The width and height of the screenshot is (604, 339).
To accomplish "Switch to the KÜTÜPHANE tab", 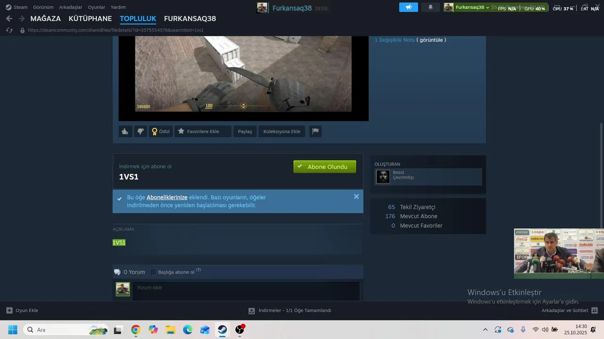I will tap(90, 19).
